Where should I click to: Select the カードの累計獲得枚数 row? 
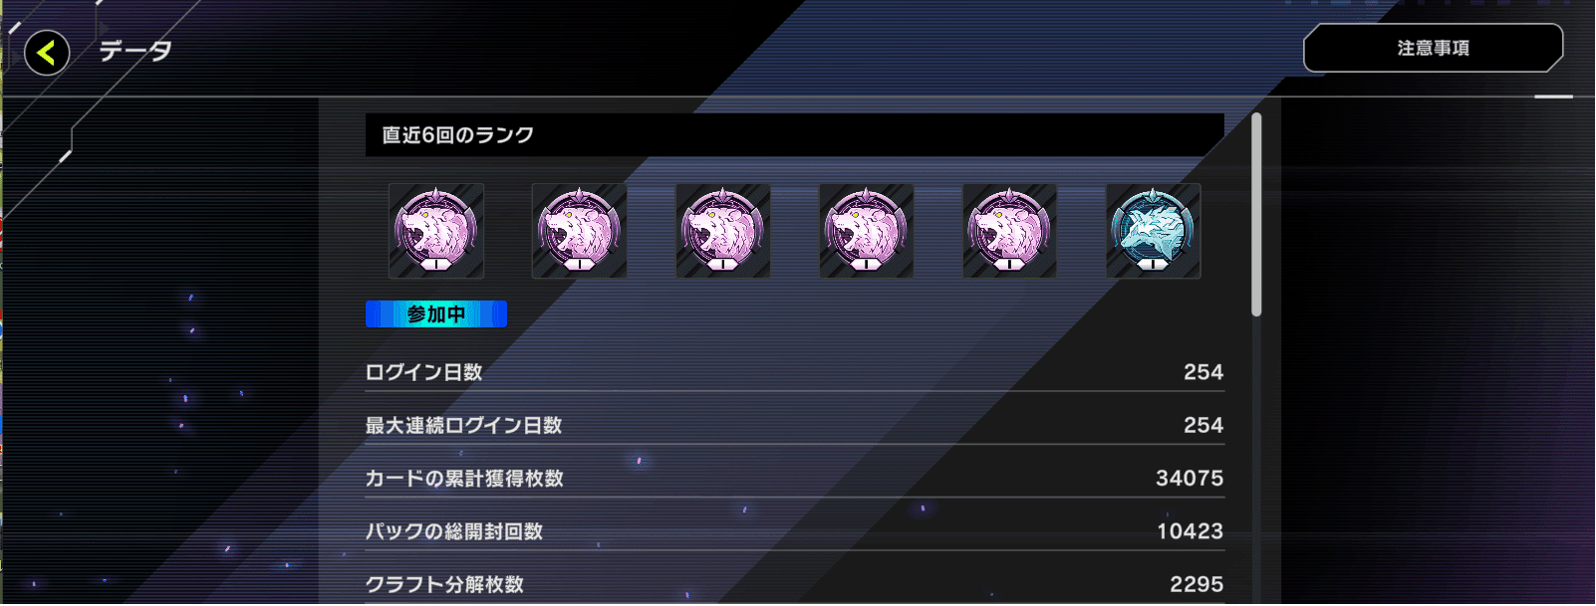click(x=795, y=479)
